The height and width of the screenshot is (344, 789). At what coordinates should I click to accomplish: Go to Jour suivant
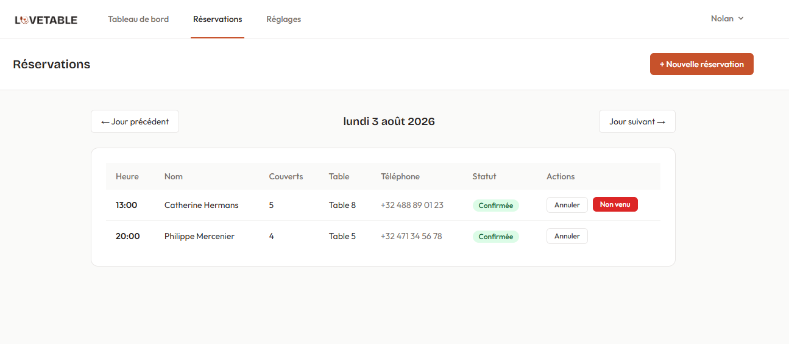point(637,121)
